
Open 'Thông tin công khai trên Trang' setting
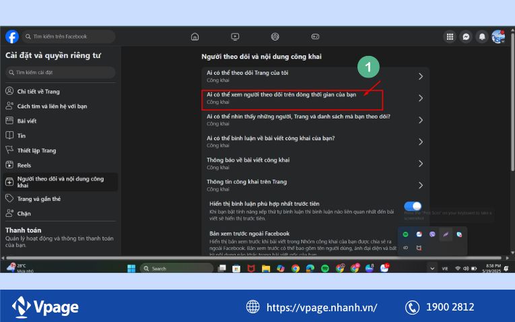point(315,185)
